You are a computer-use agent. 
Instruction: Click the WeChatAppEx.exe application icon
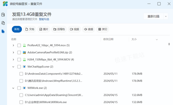(24, 66)
